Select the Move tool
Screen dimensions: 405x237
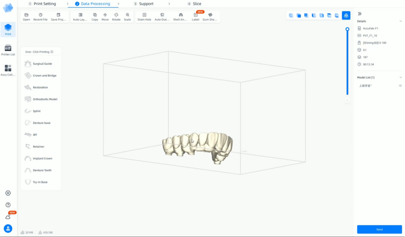tap(105, 17)
